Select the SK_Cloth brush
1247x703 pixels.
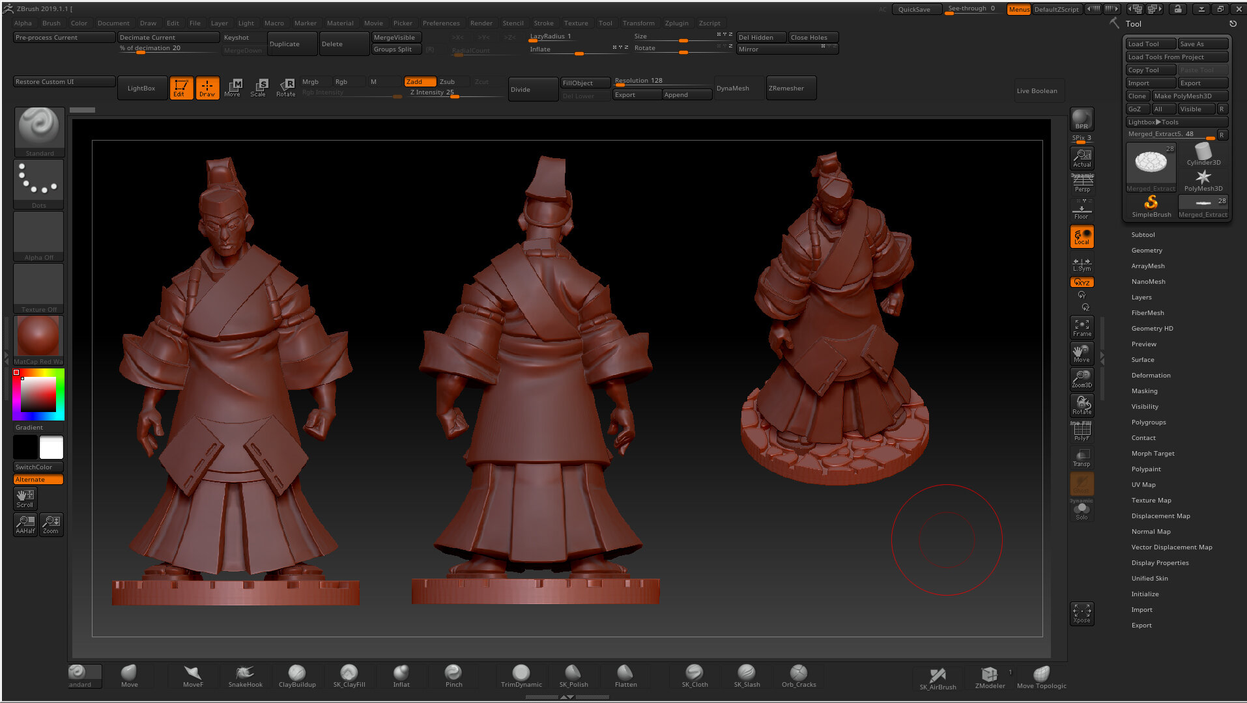tap(695, 676)
